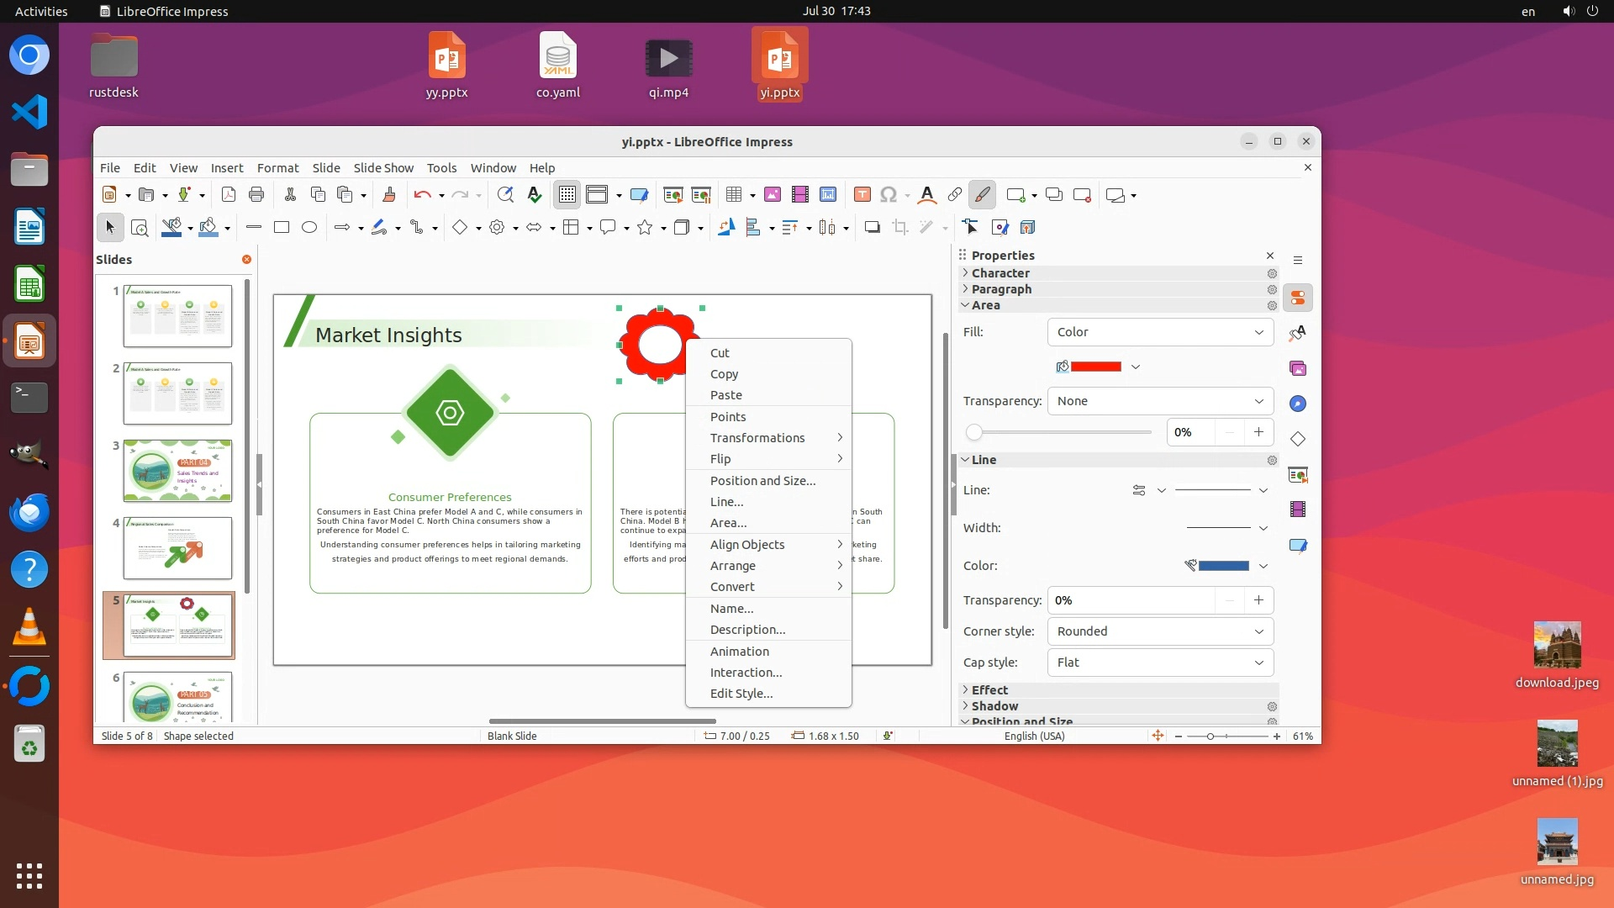
Task: Choose Position and Size from context menu
Action: pyautogui.click(x=762, y=481)
